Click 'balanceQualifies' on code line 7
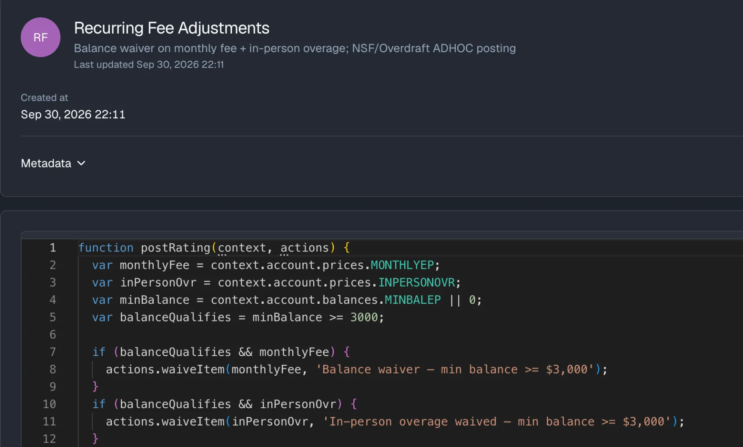 [175, 352]
